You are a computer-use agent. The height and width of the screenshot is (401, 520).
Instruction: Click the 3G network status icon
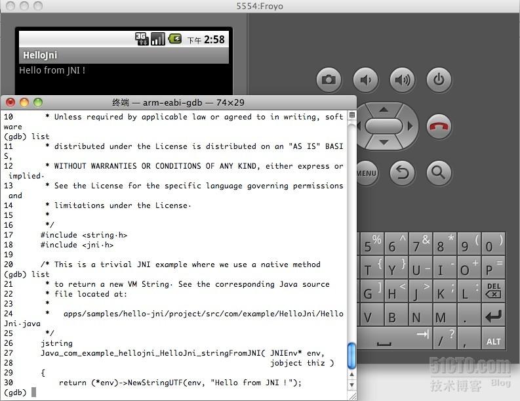(x=142, y=39)
